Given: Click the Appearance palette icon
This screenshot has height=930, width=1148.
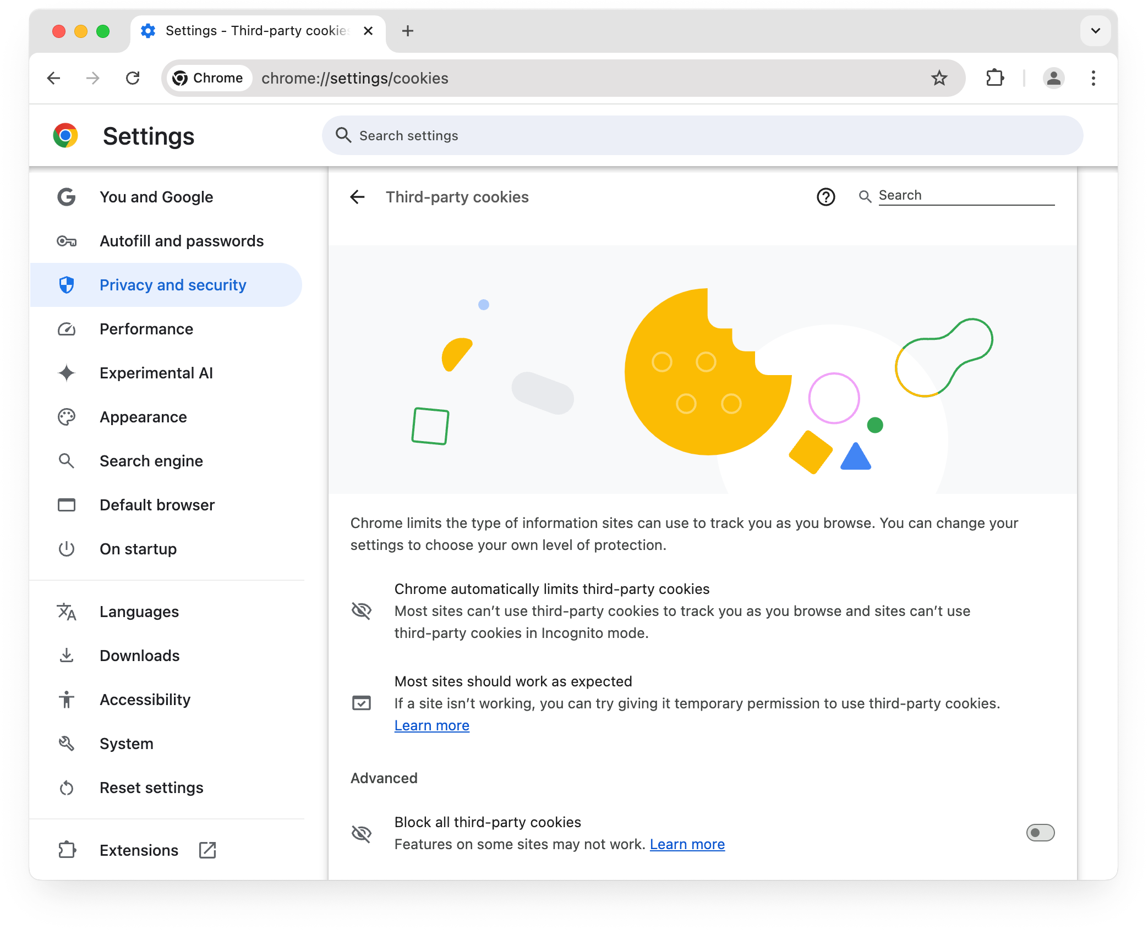Looking at the screenshot, I should pyautogui.click(x=68, y=416).
